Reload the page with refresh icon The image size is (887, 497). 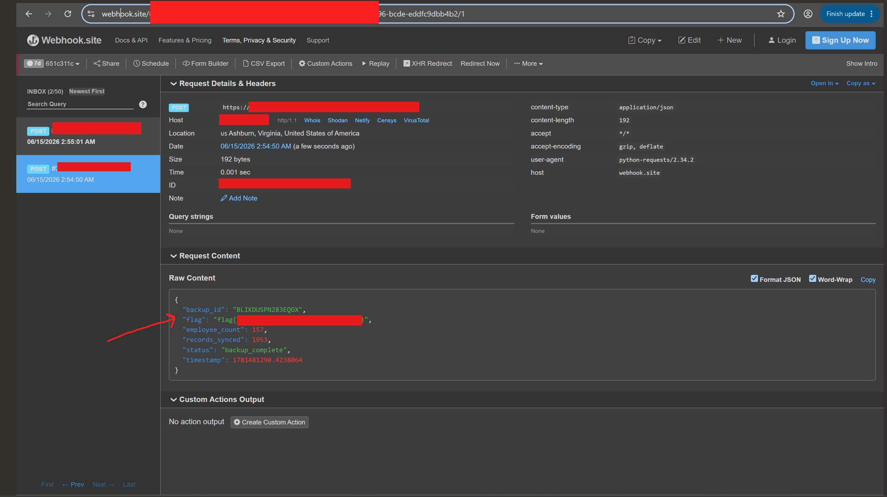pos(68,14)
